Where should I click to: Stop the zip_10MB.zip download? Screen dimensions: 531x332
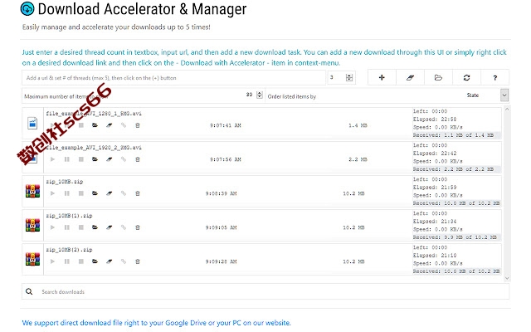coord(81,193)
